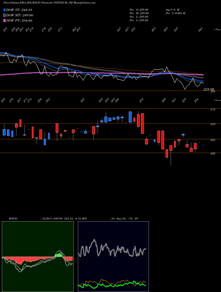Select the 'DOW MT: 249.66' legend text
The image size is (221, 292).
pos(20,15)
